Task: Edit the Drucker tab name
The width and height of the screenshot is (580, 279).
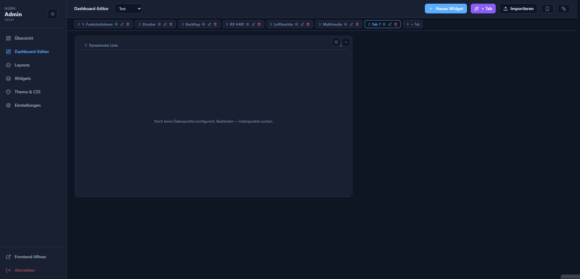Action: (165, 24)
